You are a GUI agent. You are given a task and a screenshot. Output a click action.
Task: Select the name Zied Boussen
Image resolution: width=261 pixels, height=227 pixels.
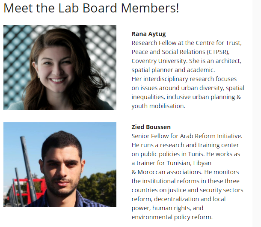point(151,127)
